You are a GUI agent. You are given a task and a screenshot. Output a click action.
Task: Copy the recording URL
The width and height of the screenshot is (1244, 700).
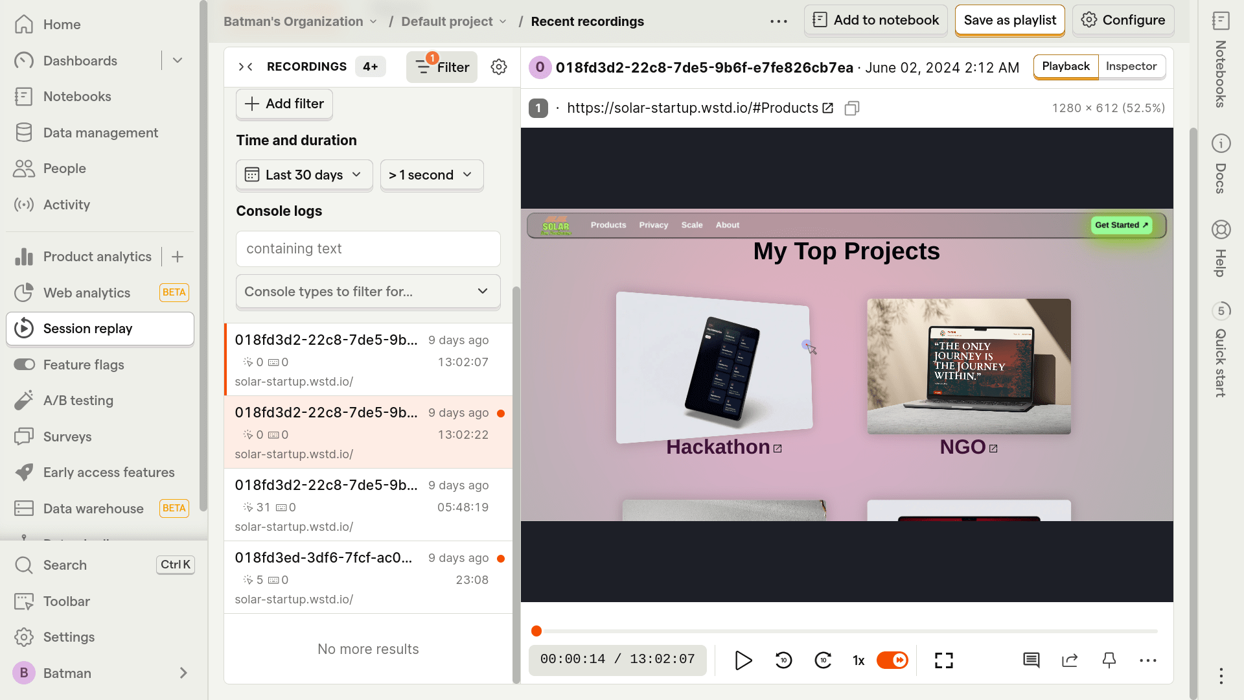coord(852,108)
